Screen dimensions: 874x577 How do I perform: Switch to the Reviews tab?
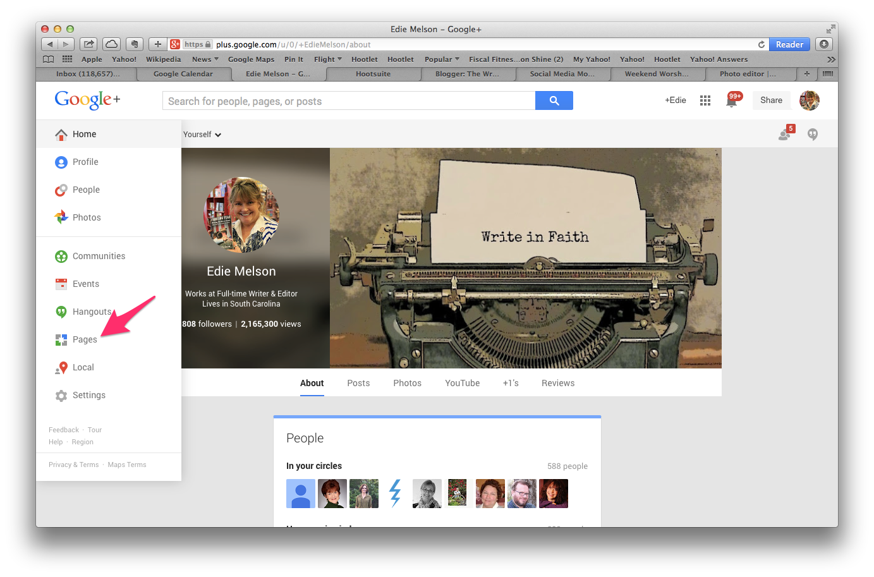pos(558,383)
